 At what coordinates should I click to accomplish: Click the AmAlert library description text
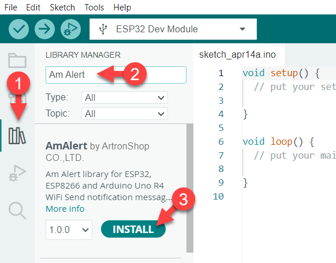109,186
